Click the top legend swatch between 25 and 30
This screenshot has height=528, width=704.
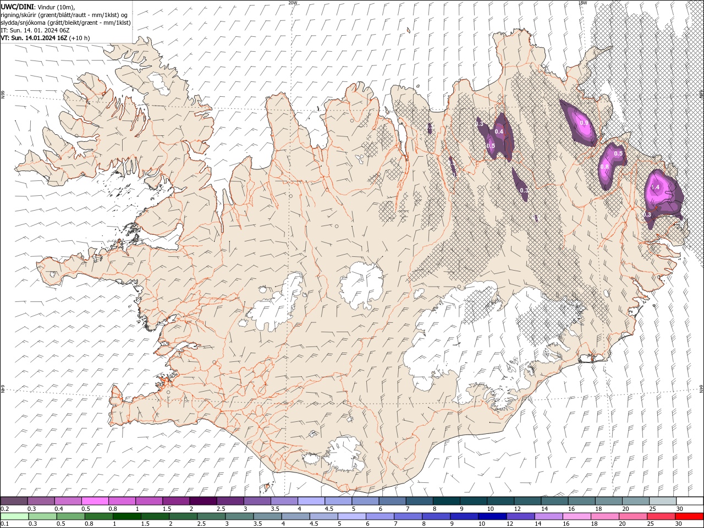click(663, 501)
